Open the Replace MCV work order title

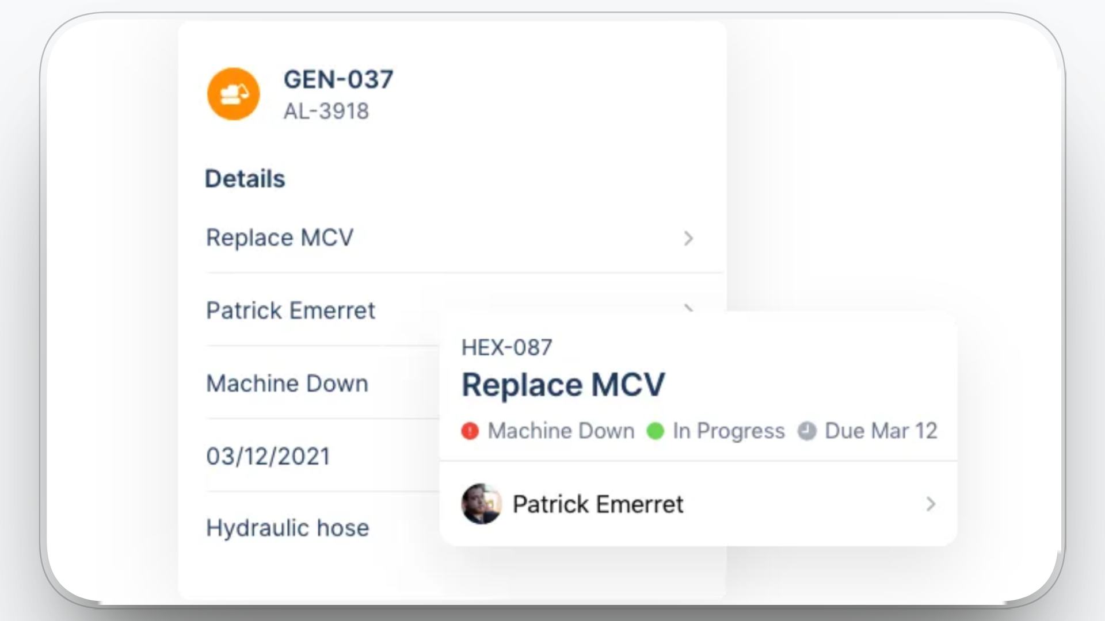(563, 384)
